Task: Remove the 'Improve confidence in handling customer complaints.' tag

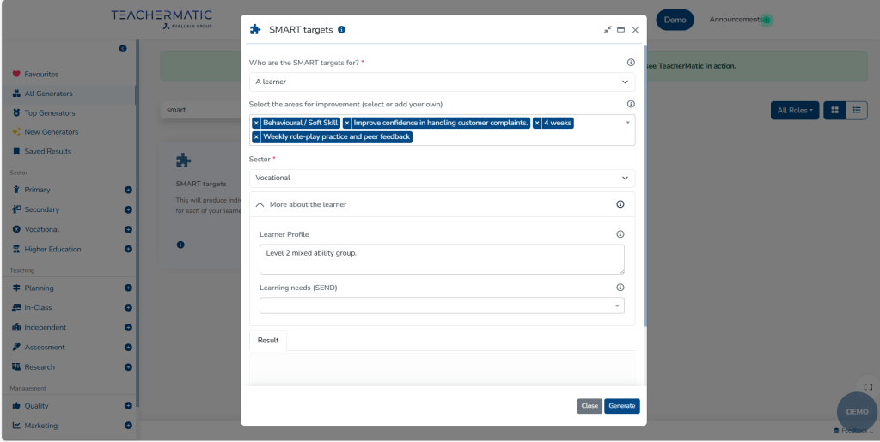Action: 347,123
